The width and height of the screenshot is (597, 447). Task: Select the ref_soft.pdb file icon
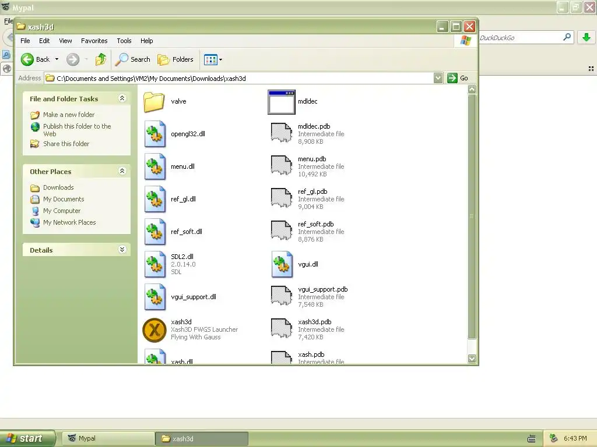[282, 230]
